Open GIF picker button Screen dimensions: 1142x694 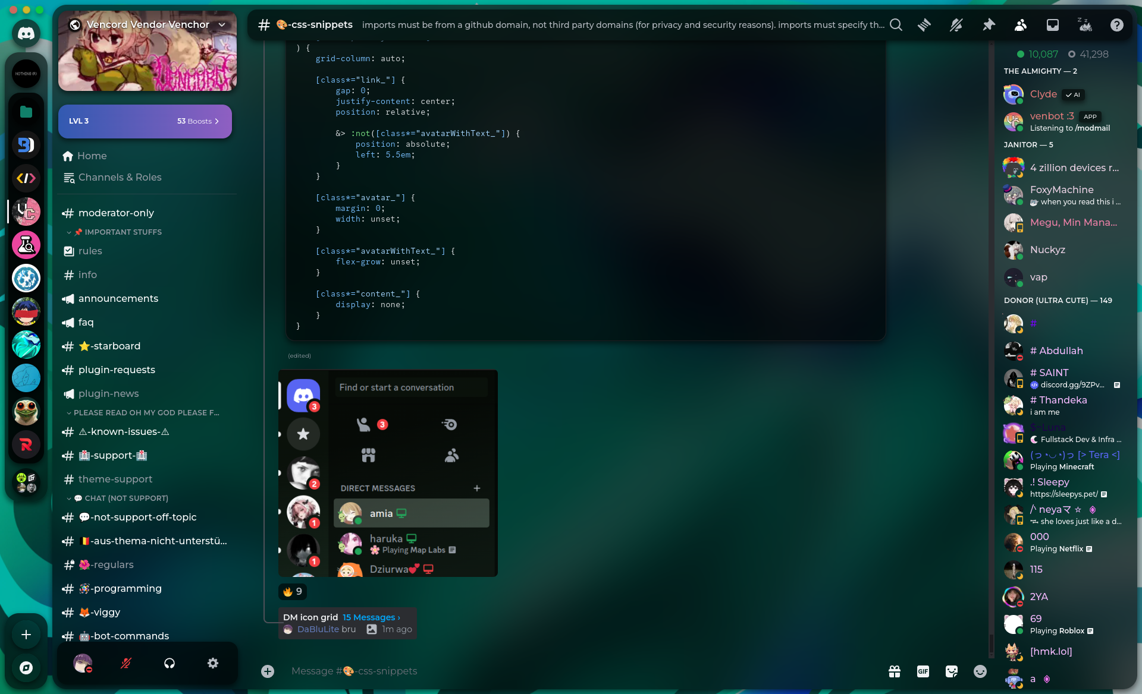[923, 671]
